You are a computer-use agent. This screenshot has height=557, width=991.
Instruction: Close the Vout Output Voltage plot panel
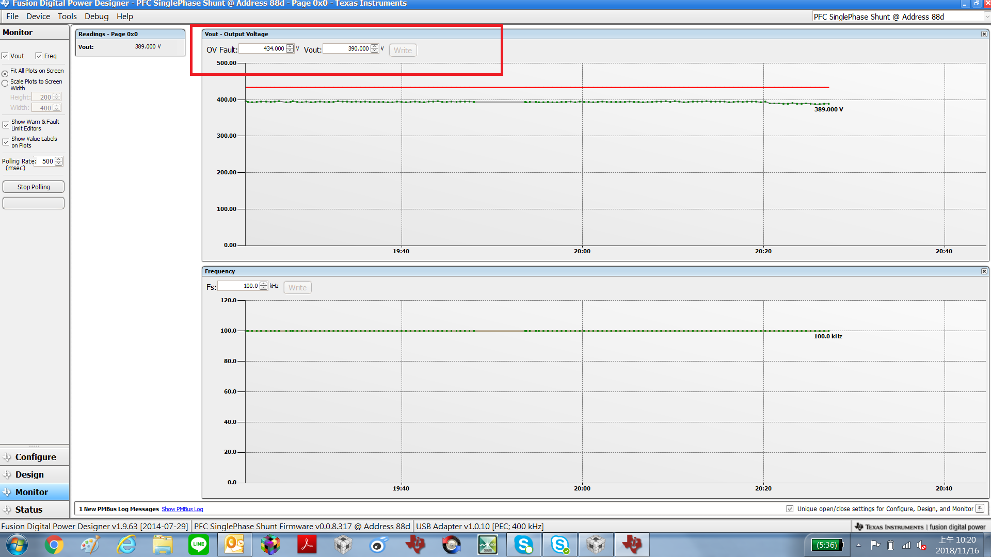click(984, 34)
